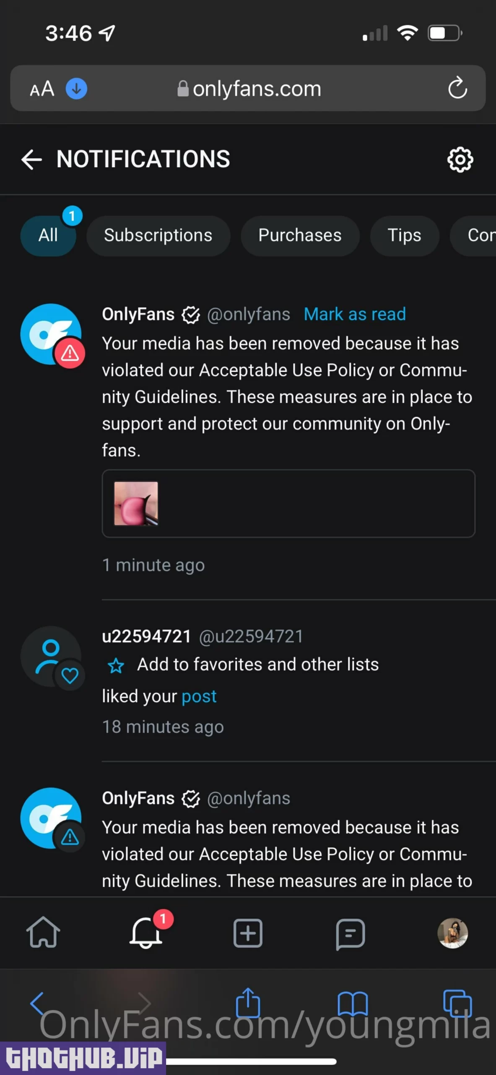Image resolution: width=496 pixels, height=1075 pixels.
Task: Add u22594721 to favorites star
Action: 116,666
